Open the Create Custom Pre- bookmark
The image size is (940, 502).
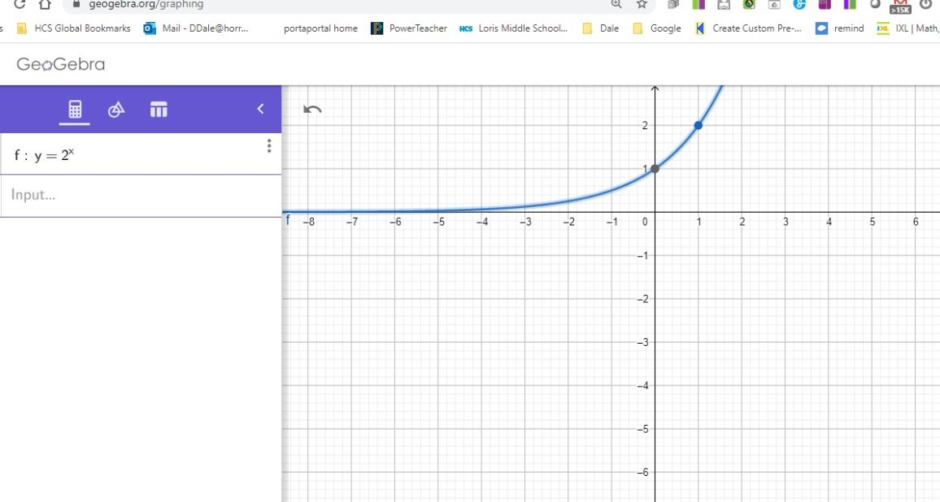tap(748, 28)
